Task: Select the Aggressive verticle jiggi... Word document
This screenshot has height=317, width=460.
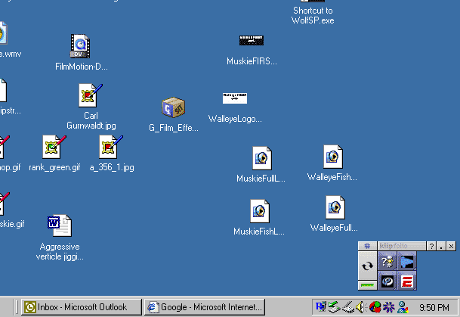Action: tap(59, 226)
